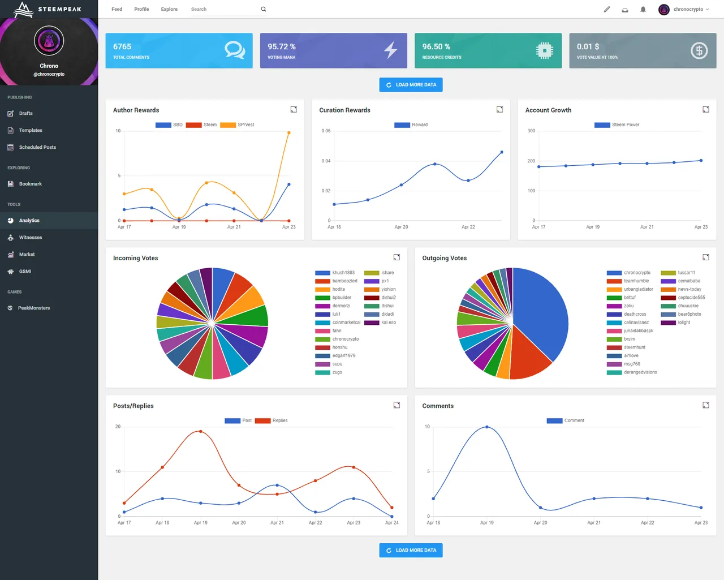This screenshot has width=724, height=580.
Task: Expand the Outgoing Votes chart fullscreen icon
Action: pyautogui.click(x=706, y=257)
